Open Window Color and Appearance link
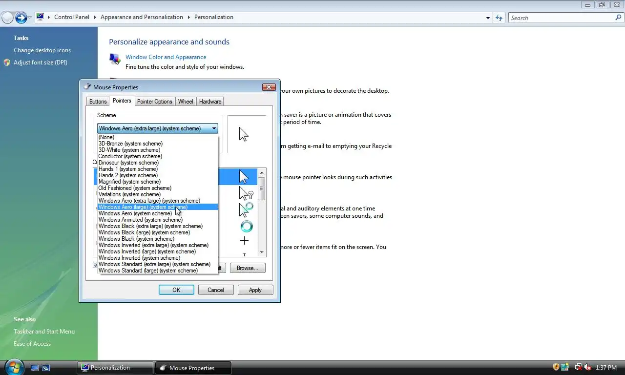The width and height of the screenshot is (625, 375). pos(166,57)
